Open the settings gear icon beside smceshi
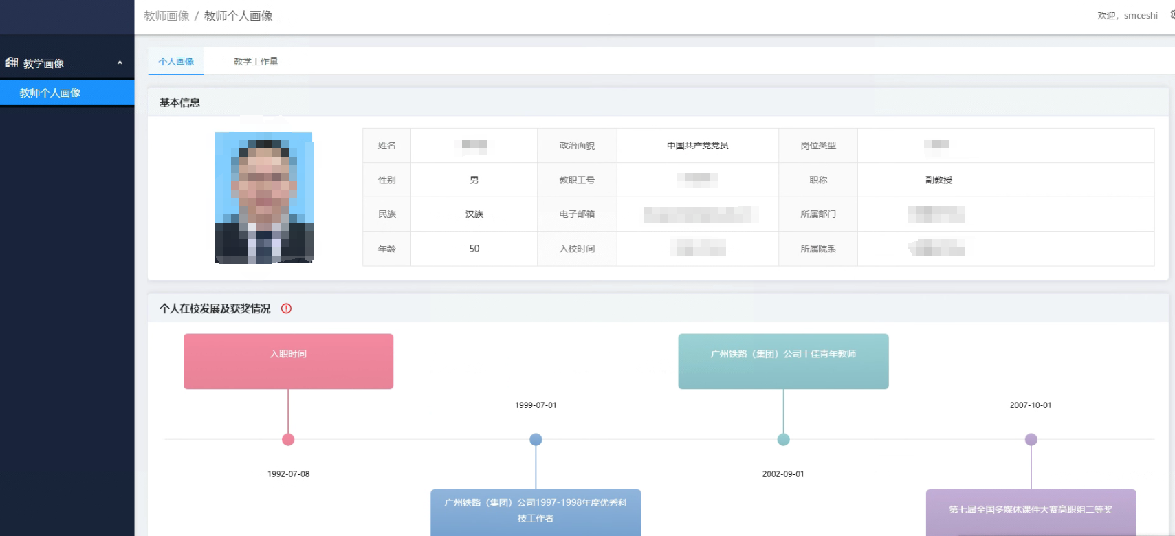Image resolution: width=1175 pixels, height=536 pixels. tap(1172, 15)
